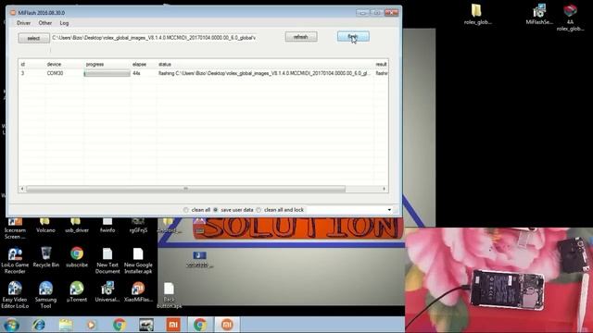Image resolution: width=593 pixels, height=333 pixels.
Task: Click the select button
Action: tap(33, 38)
